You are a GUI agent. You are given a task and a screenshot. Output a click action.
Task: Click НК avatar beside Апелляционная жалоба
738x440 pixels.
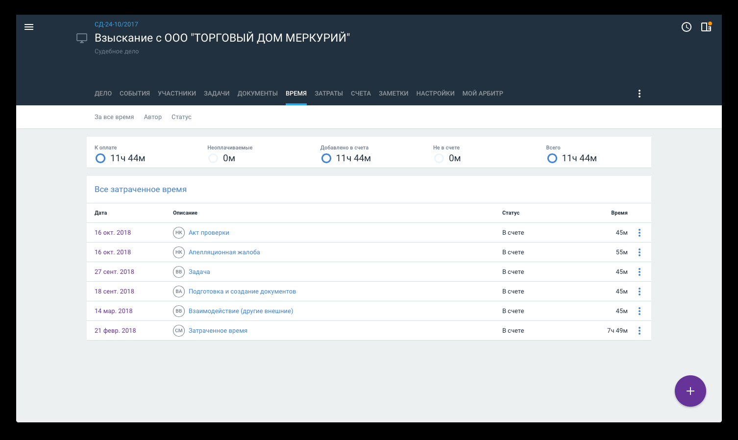coord(179,252)
